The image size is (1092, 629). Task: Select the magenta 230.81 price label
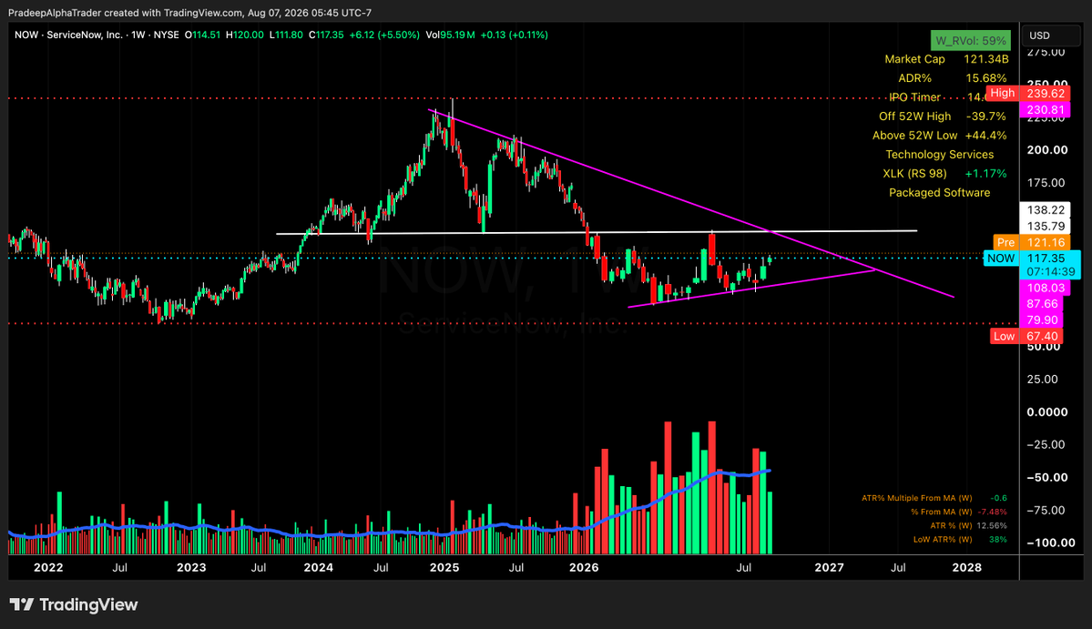[x=1045, y=110]
